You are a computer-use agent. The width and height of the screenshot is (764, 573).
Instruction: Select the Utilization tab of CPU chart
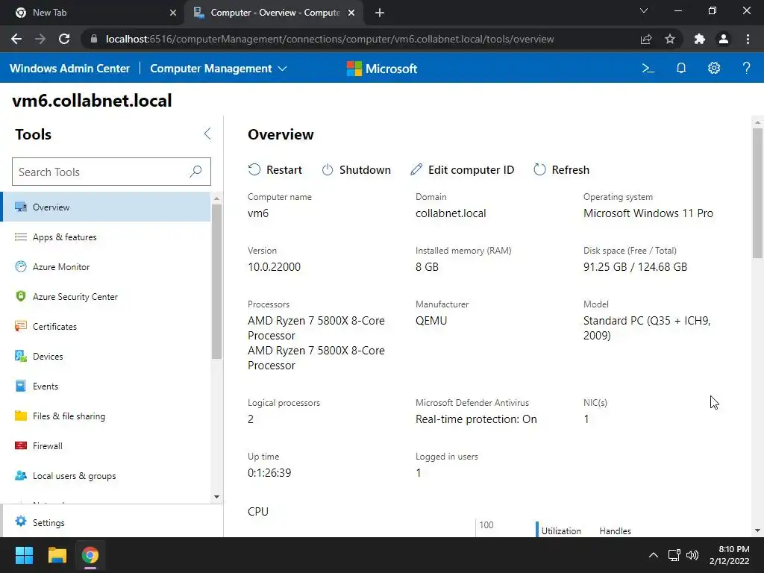click(561, 530)
